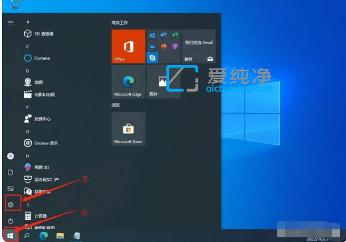Screen dimensions: 346x242
Task: Open 电影和电视 from the app list
Action: [39, 94]
